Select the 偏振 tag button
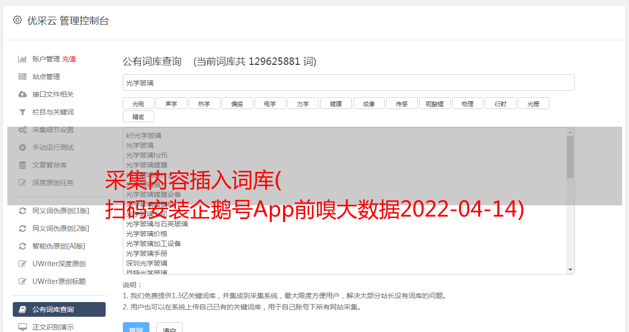Screen dimensions: 629x332 click(237, 103)
